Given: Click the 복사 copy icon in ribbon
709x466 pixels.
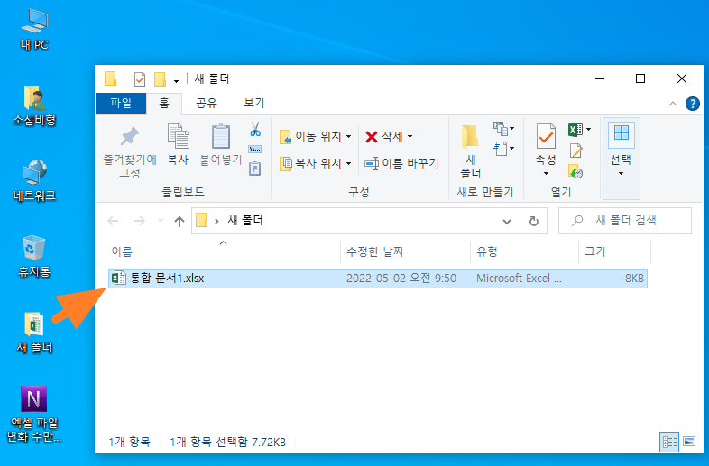Looking at the screenshot, I should click(179, 136).
